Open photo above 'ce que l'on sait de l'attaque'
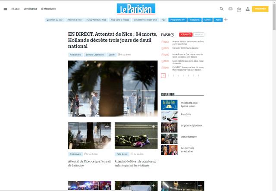The width and height of the screenshot is (276, 191). pos(90,136)
